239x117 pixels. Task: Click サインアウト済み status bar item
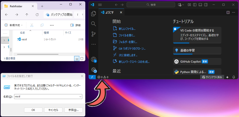(212, 77)
